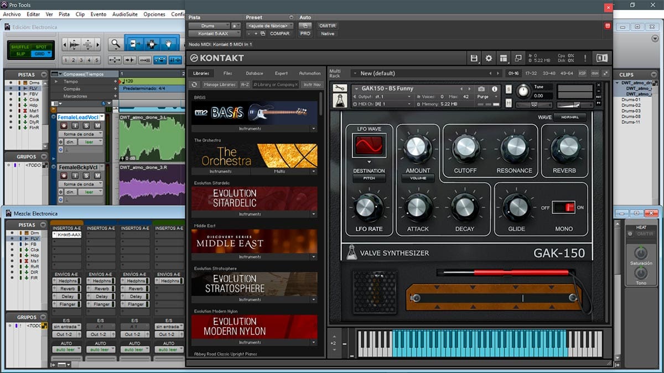Open the BASIS Instruments dropdown
The width and height of the screenshot is (664, 373).
(255, 128)
